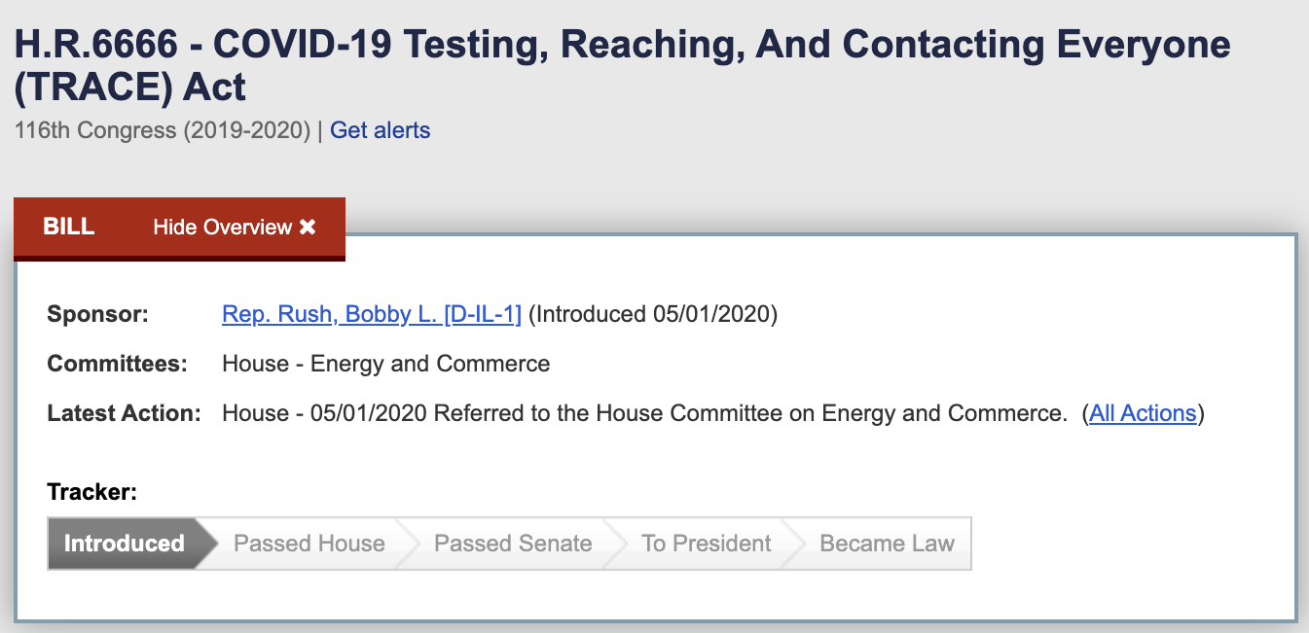Image resolution: width=1309 pixels, height=633 pixels.
Task: Open sponsor Rep. Rush, Bobby L. link
Action: coord(372,314)
